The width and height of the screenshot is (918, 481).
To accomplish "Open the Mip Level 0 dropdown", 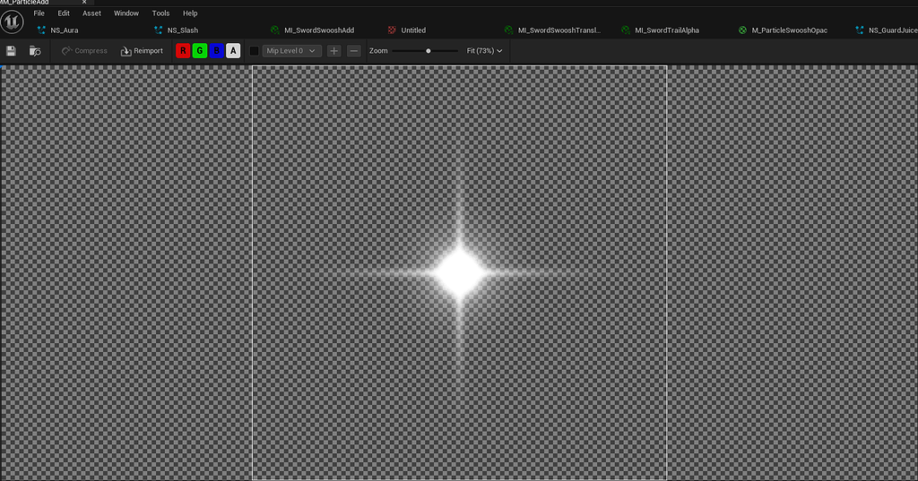I will [291, 51].
